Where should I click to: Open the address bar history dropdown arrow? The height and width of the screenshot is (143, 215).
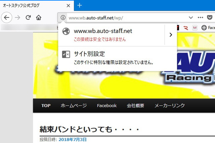point(191,17)
